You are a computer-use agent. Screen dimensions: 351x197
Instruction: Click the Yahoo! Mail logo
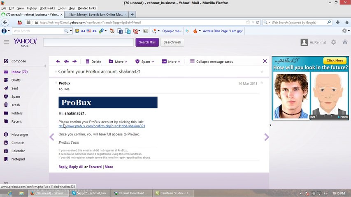click(25, 42)
